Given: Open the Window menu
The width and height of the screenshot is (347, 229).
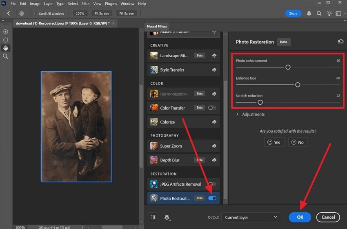Looking at the screenshot, I should [127, 4].
